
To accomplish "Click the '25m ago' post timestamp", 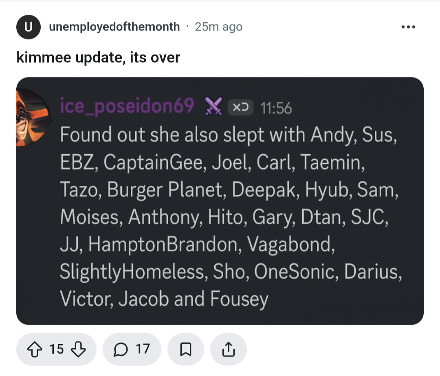I will (x=218, y=27).
